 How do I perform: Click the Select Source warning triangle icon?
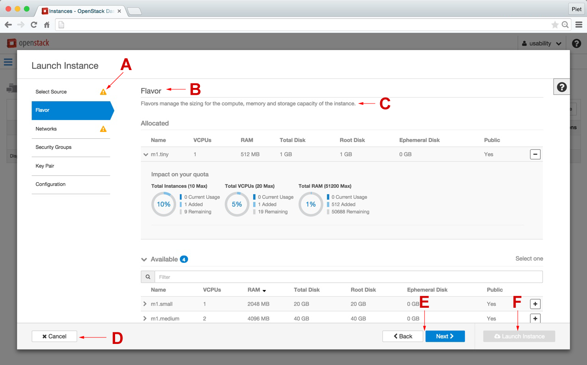coord(103,92)
